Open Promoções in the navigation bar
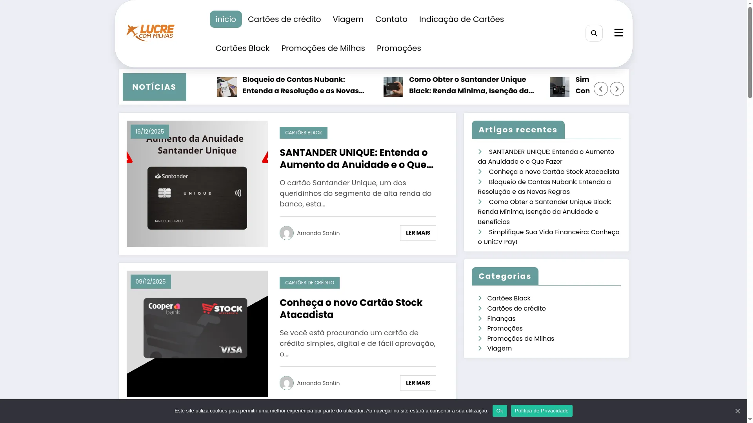The width and height of the screenshot is (753, 423). tap(398, 48)
